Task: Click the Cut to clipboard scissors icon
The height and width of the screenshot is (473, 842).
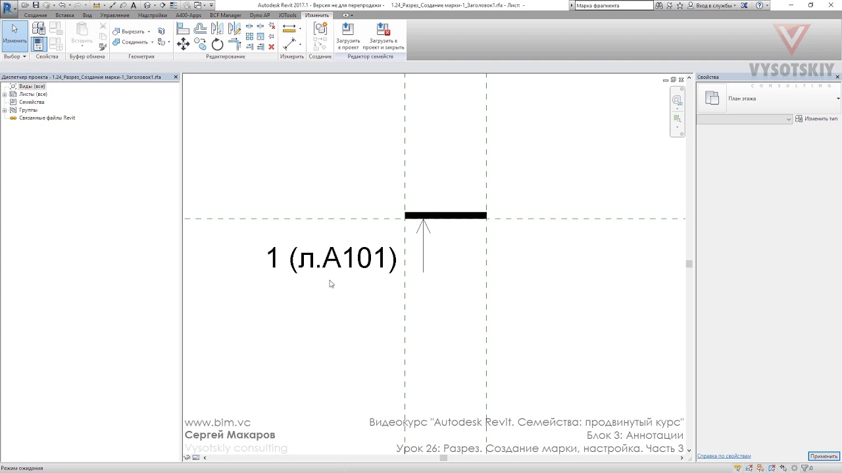Action: [103, 26]
